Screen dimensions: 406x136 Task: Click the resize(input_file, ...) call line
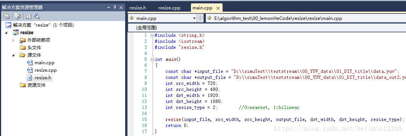285,119
